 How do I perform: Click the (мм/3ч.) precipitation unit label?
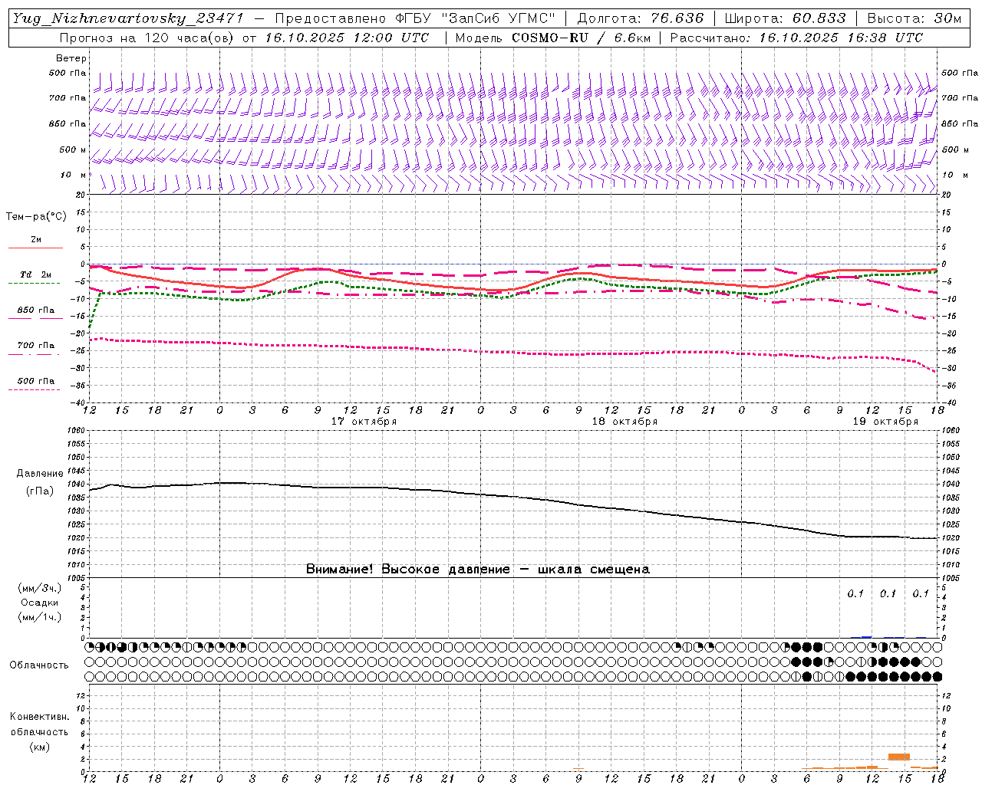[x=40, y=588]
